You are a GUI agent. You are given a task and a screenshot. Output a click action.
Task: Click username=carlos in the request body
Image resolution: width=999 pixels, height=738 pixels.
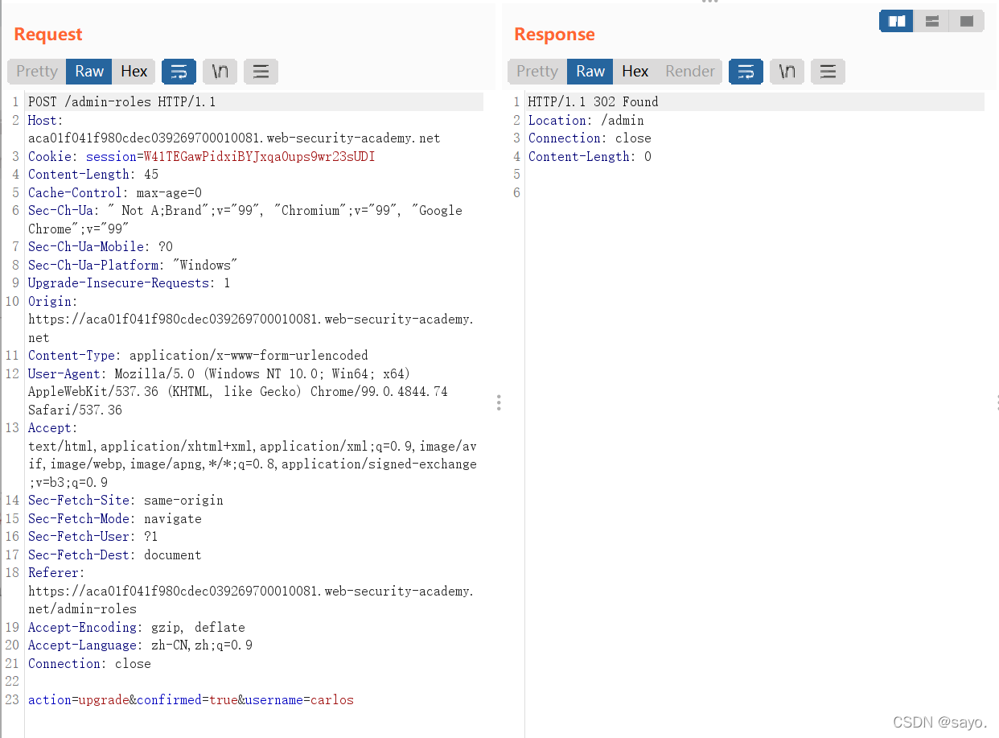click(x=299, y=700)
